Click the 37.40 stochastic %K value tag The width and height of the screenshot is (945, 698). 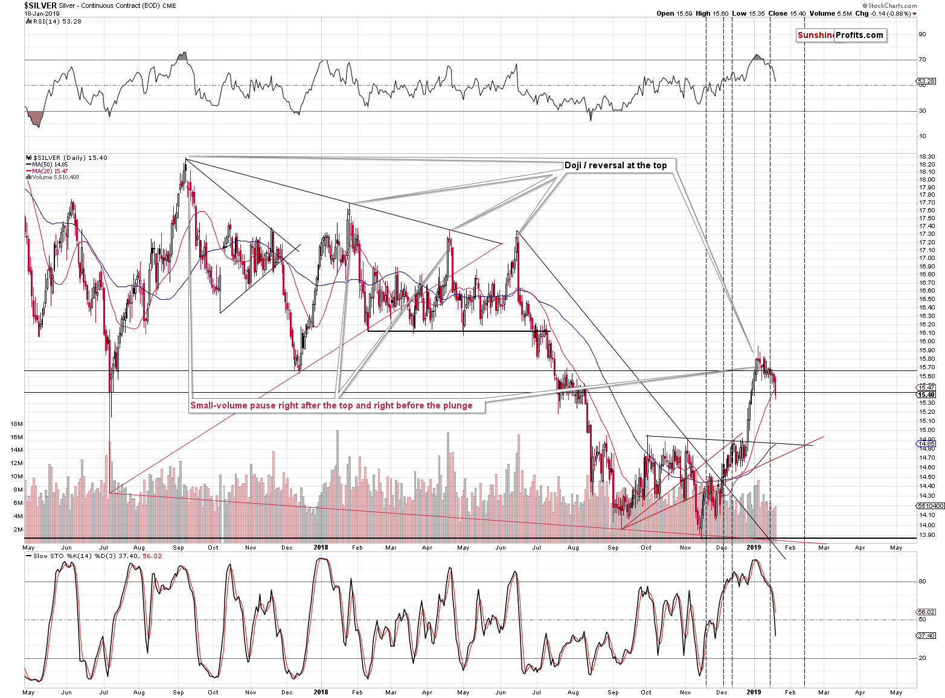tap(926, 635)
